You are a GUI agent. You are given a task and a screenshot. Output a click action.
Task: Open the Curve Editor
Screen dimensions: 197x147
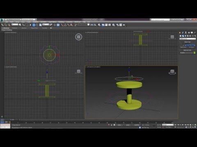106,25
